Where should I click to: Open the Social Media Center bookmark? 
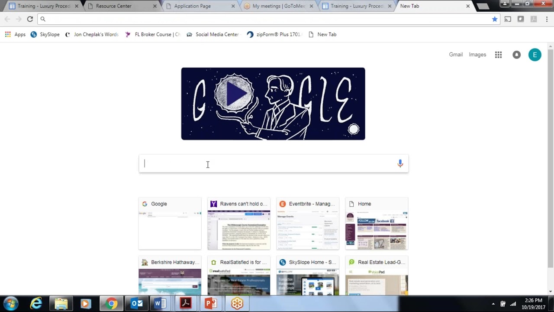point(213,34)
